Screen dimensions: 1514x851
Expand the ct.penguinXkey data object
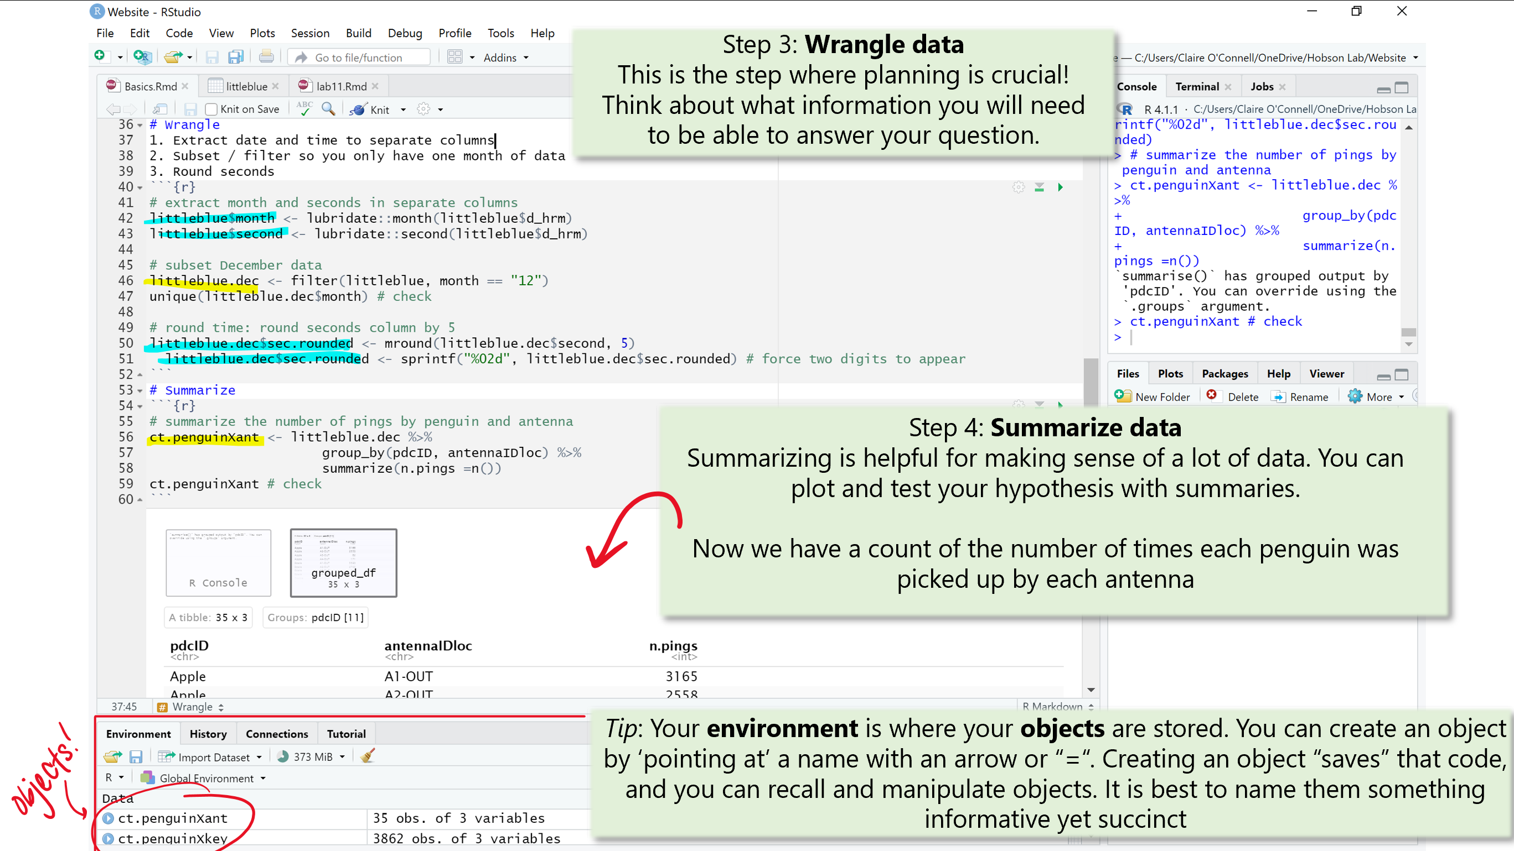108,839
